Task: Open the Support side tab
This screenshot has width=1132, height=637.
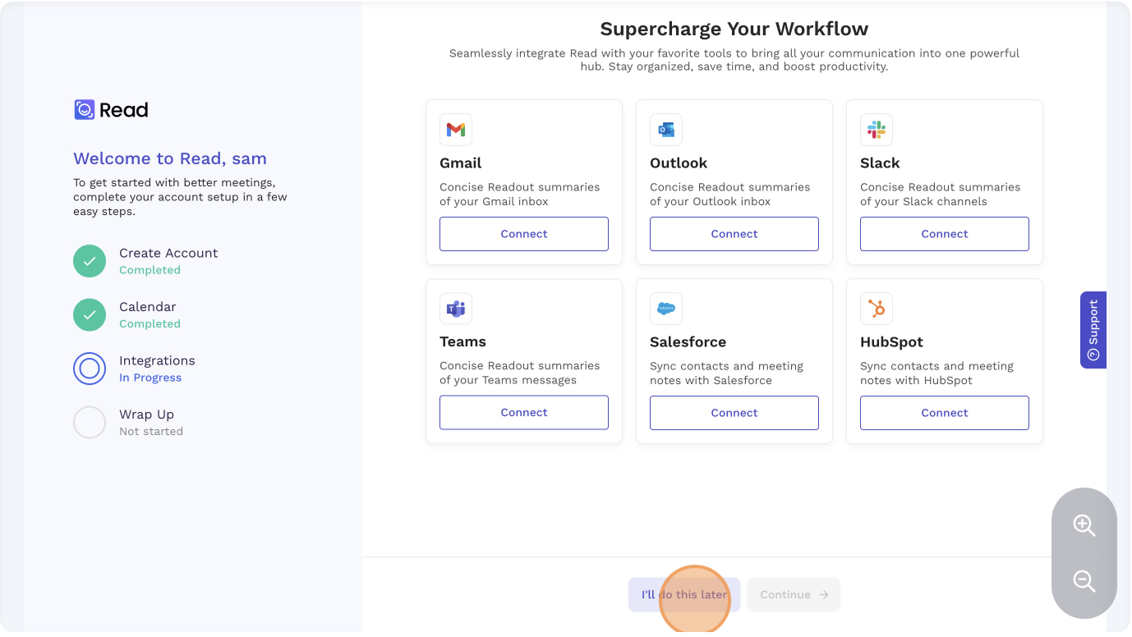Action: [1093, 330]
